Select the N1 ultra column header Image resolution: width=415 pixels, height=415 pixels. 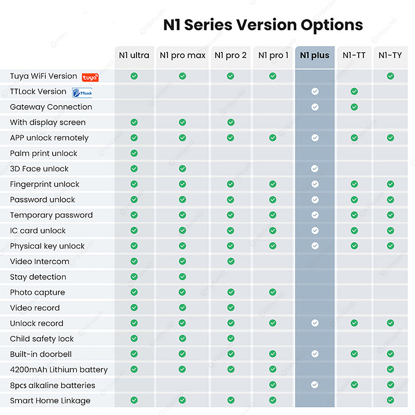coord(134,56)
